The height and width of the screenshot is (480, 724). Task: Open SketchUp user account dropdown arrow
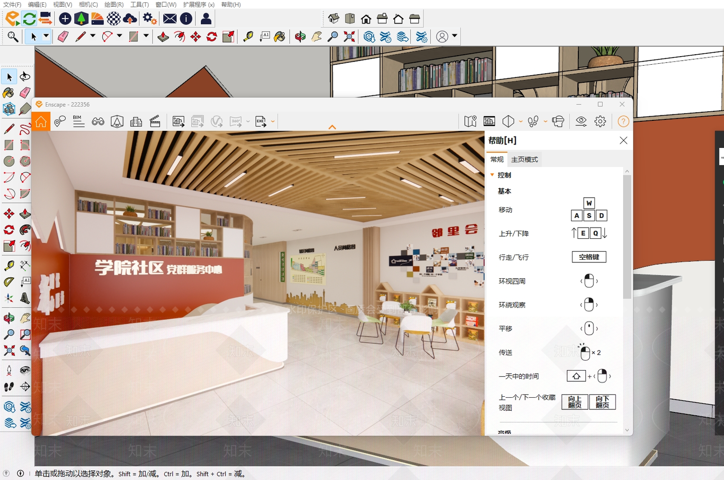(454, 36)
